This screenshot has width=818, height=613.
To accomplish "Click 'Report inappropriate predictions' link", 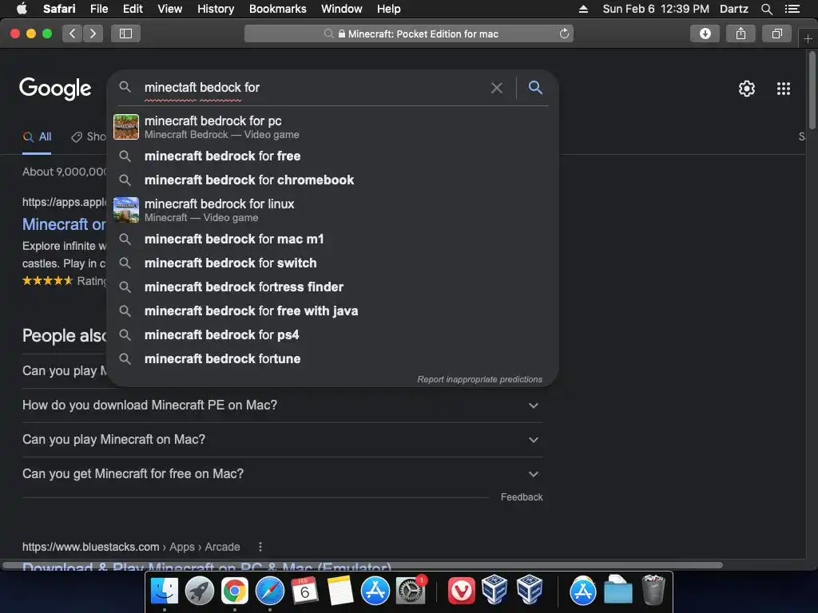I will [479, 379].
